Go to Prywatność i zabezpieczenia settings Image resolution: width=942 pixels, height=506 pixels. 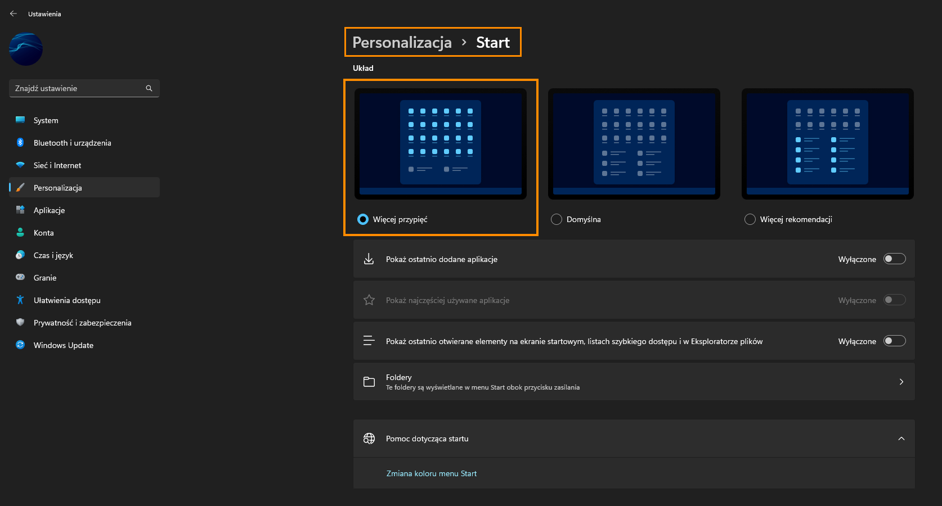(x=84, y=322)
